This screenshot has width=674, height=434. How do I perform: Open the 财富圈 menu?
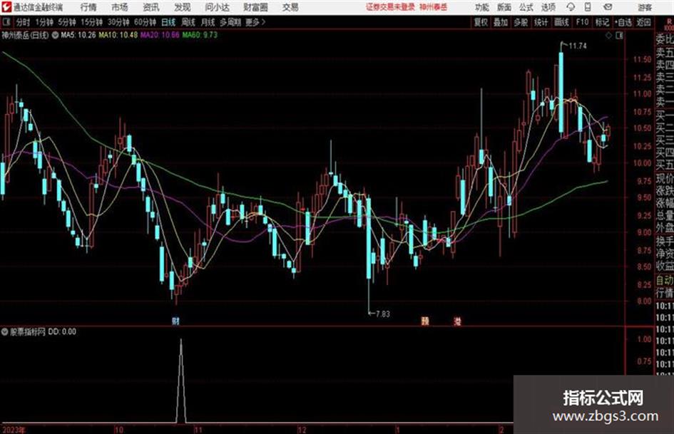point(255,7)
